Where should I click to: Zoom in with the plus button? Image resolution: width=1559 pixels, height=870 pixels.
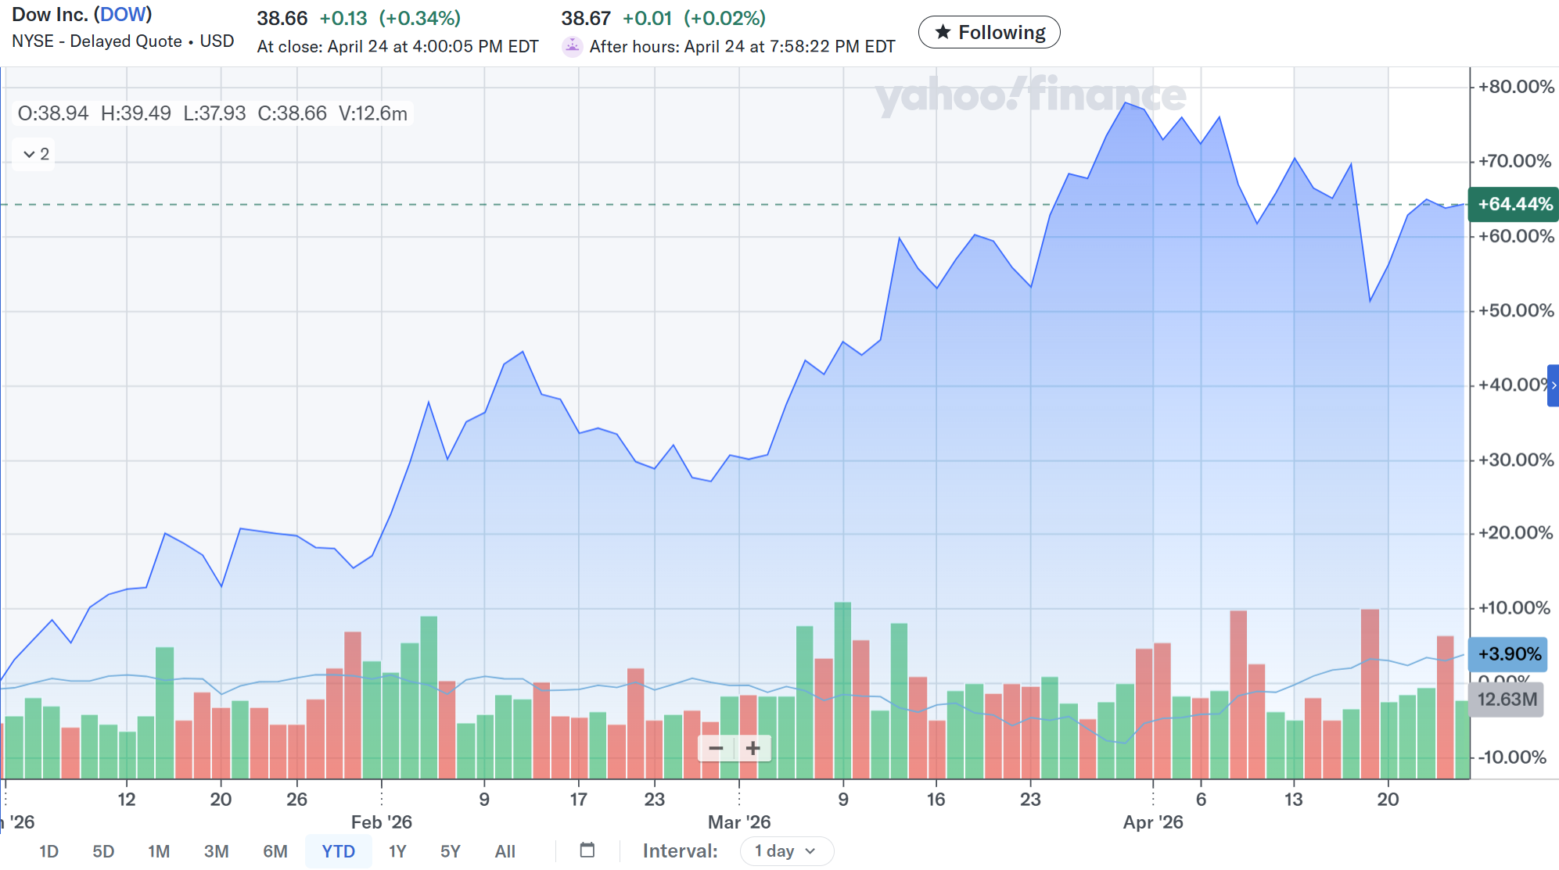click(x=753, y=749)
